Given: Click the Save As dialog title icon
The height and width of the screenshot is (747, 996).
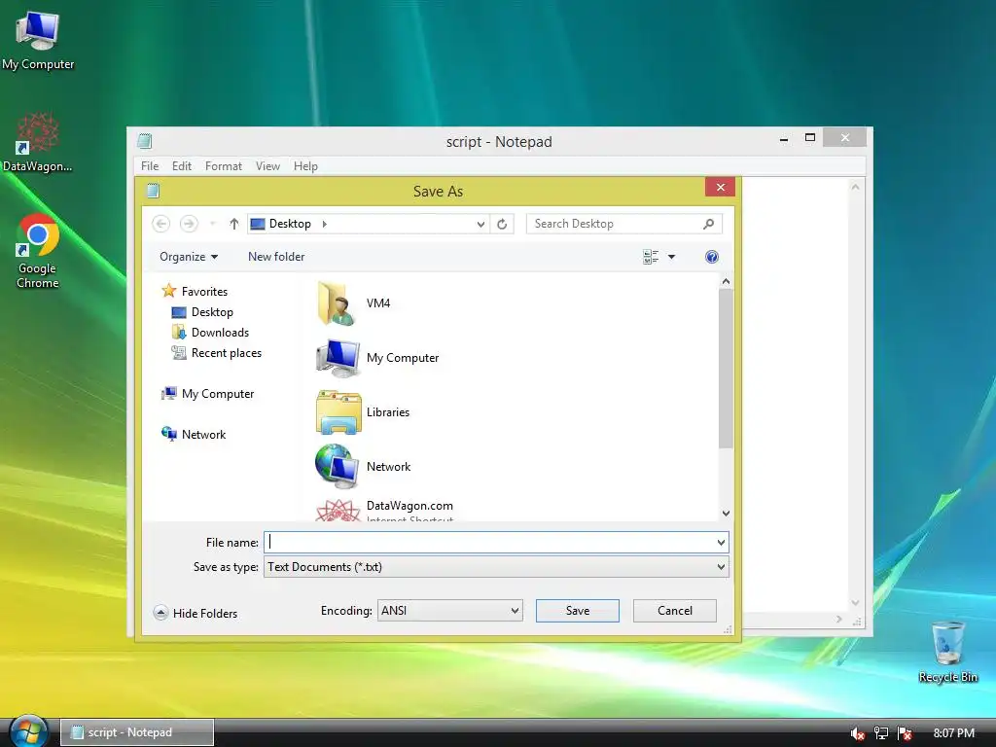Looking at the screenshot, I should [153, 191].
